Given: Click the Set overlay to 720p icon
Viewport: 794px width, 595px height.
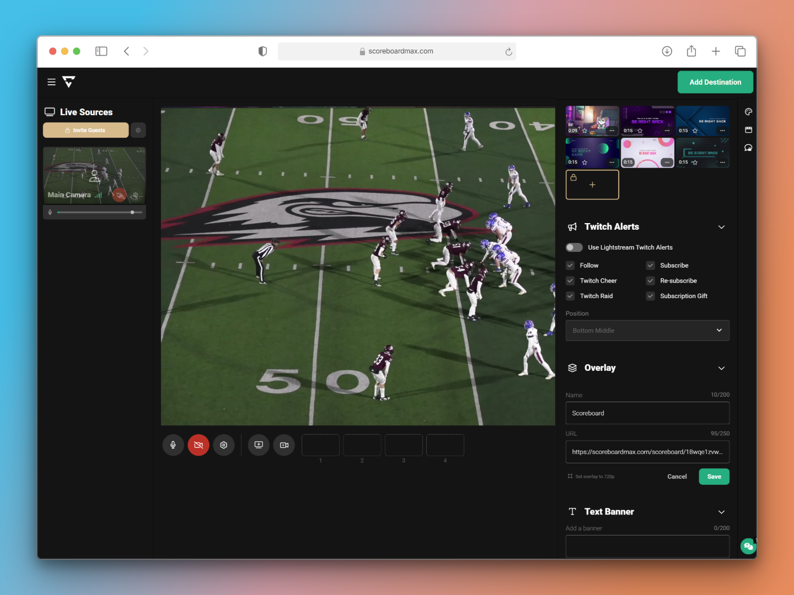Looking at the screenshot, I should click(570, 476).
